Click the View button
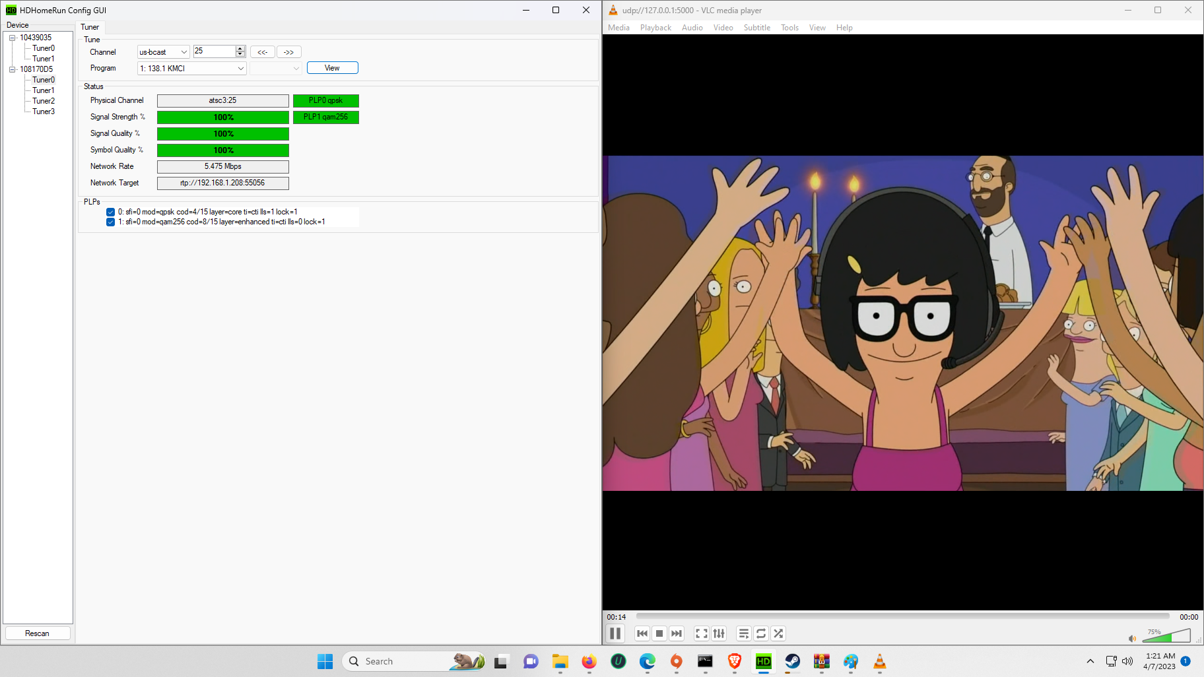1204x677 pixels. coord(332,68)
